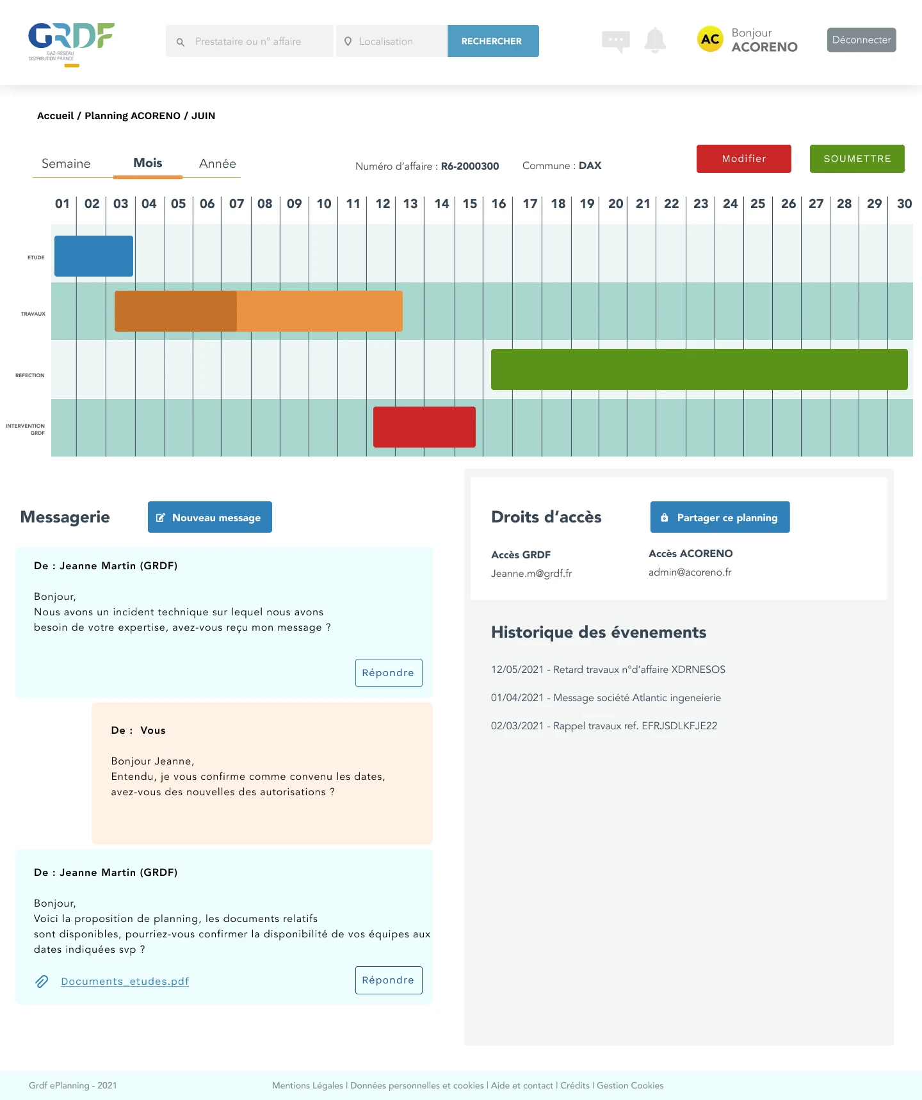
Task: Click the 'De : Vous' message card
Action: pyautogui.click(x=262, y=773)
